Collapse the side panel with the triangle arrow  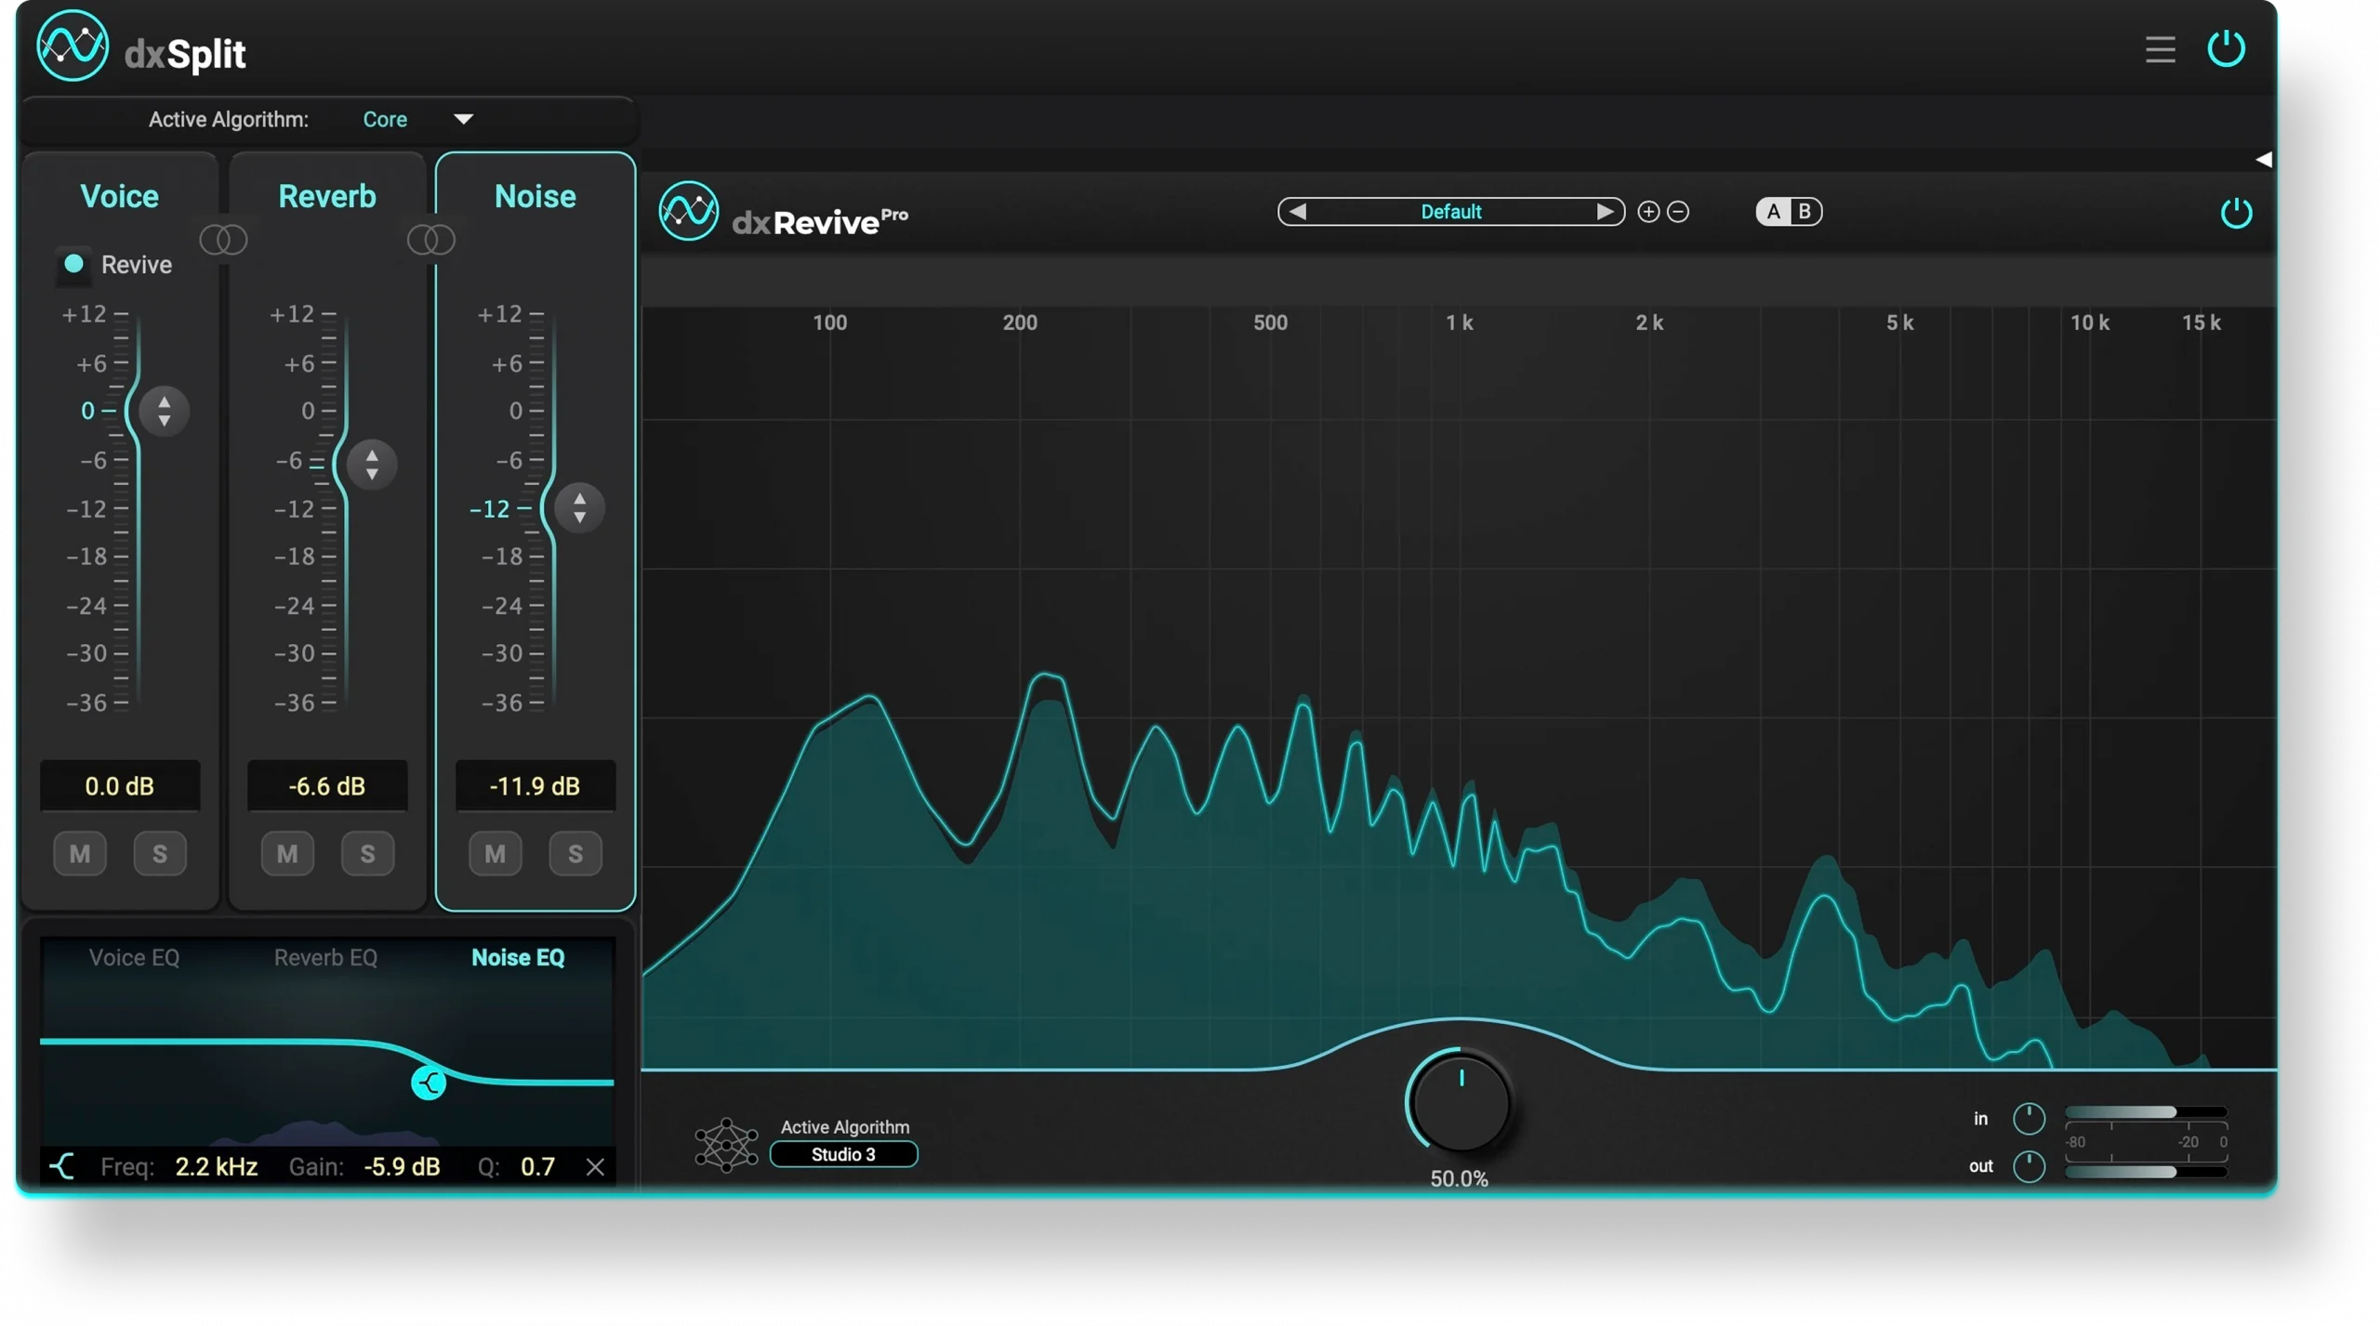click(2263, 160)
